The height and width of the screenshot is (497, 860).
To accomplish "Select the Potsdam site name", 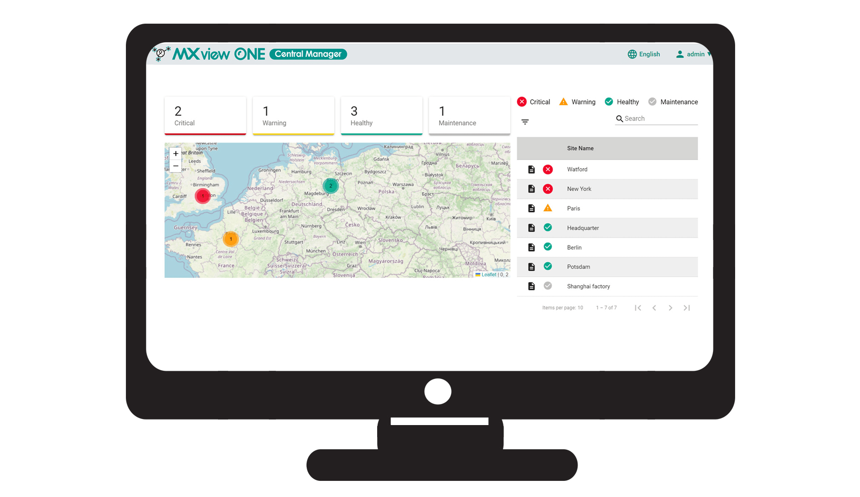I will click(579, 267).
